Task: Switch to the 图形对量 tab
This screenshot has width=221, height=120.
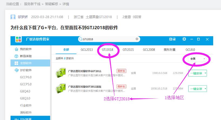Action: point(170,50)
